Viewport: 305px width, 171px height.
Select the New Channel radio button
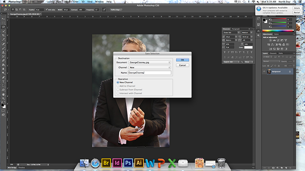(118, 82)
